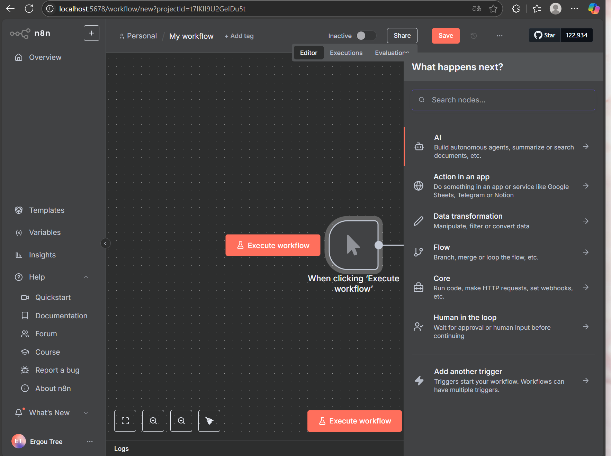Open the workflow three-dot options menu

click(x=500, y=36)
